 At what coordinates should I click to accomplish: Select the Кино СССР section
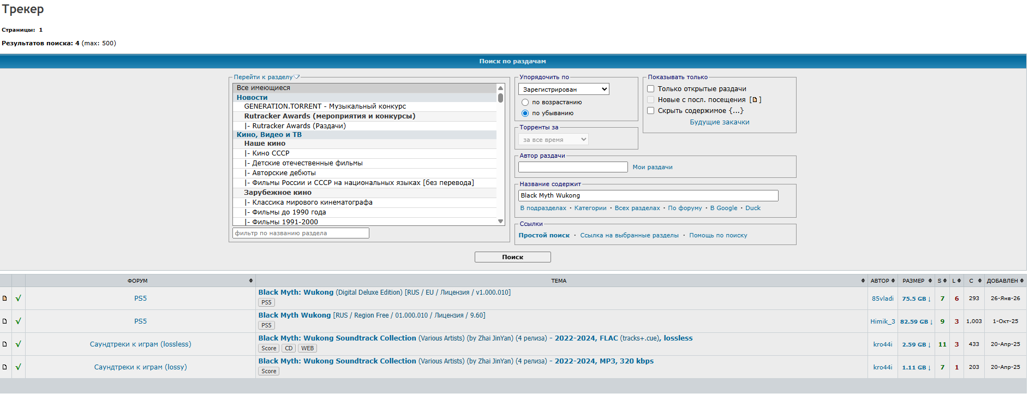click(364, 153)
